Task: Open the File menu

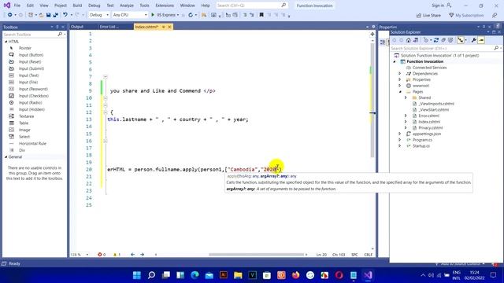Action: point(17,6)
